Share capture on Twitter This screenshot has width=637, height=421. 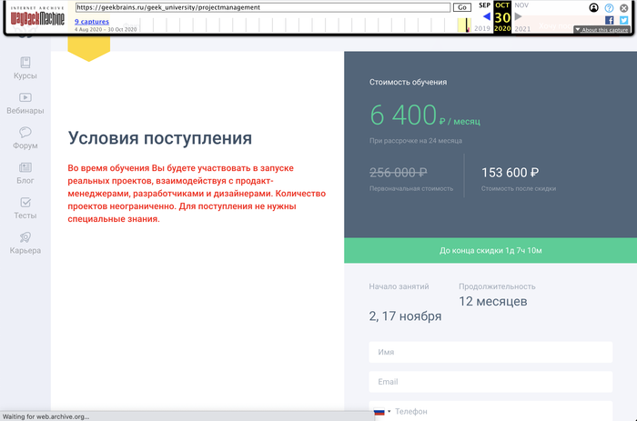click(x=623, y=20)
